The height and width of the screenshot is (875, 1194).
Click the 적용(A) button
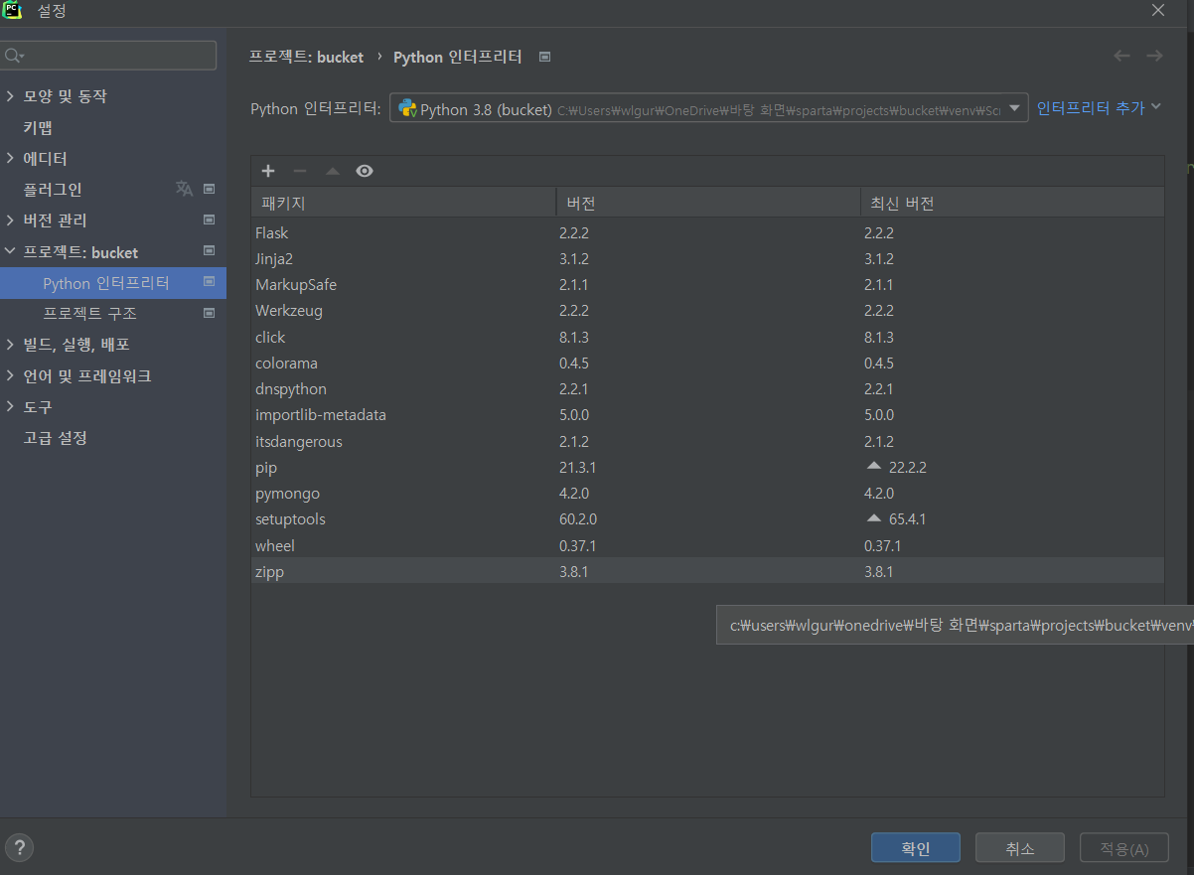[1123, 848]
